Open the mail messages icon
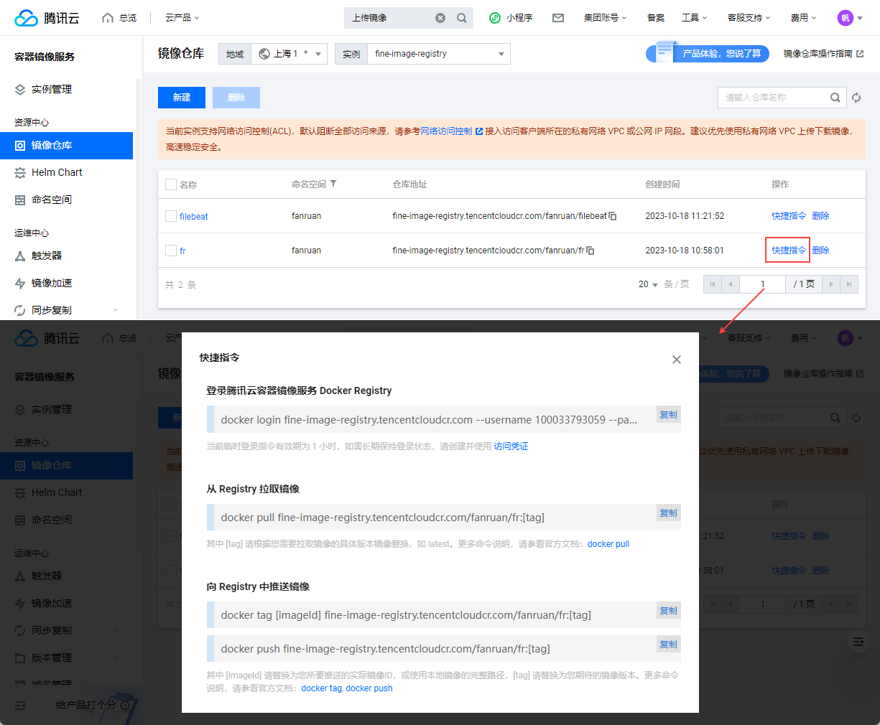 tap(558, 18)
